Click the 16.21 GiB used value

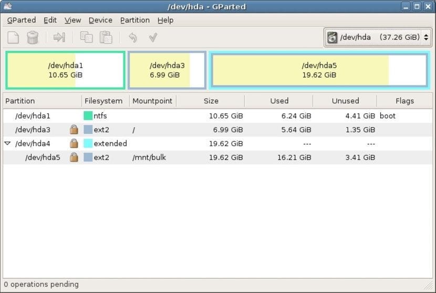(x=294, y=157)
